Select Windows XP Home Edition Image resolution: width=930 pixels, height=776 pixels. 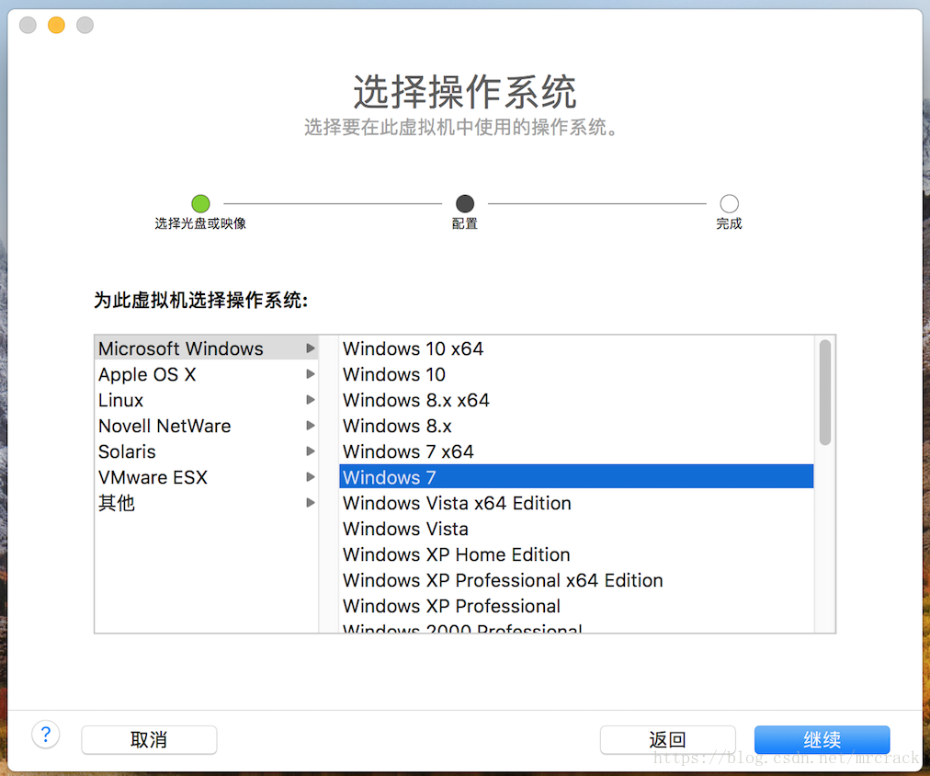[576, 554]
